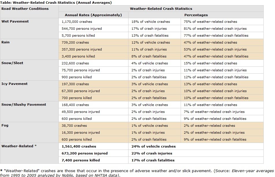Click the Percentages column header

coord(196,15)
